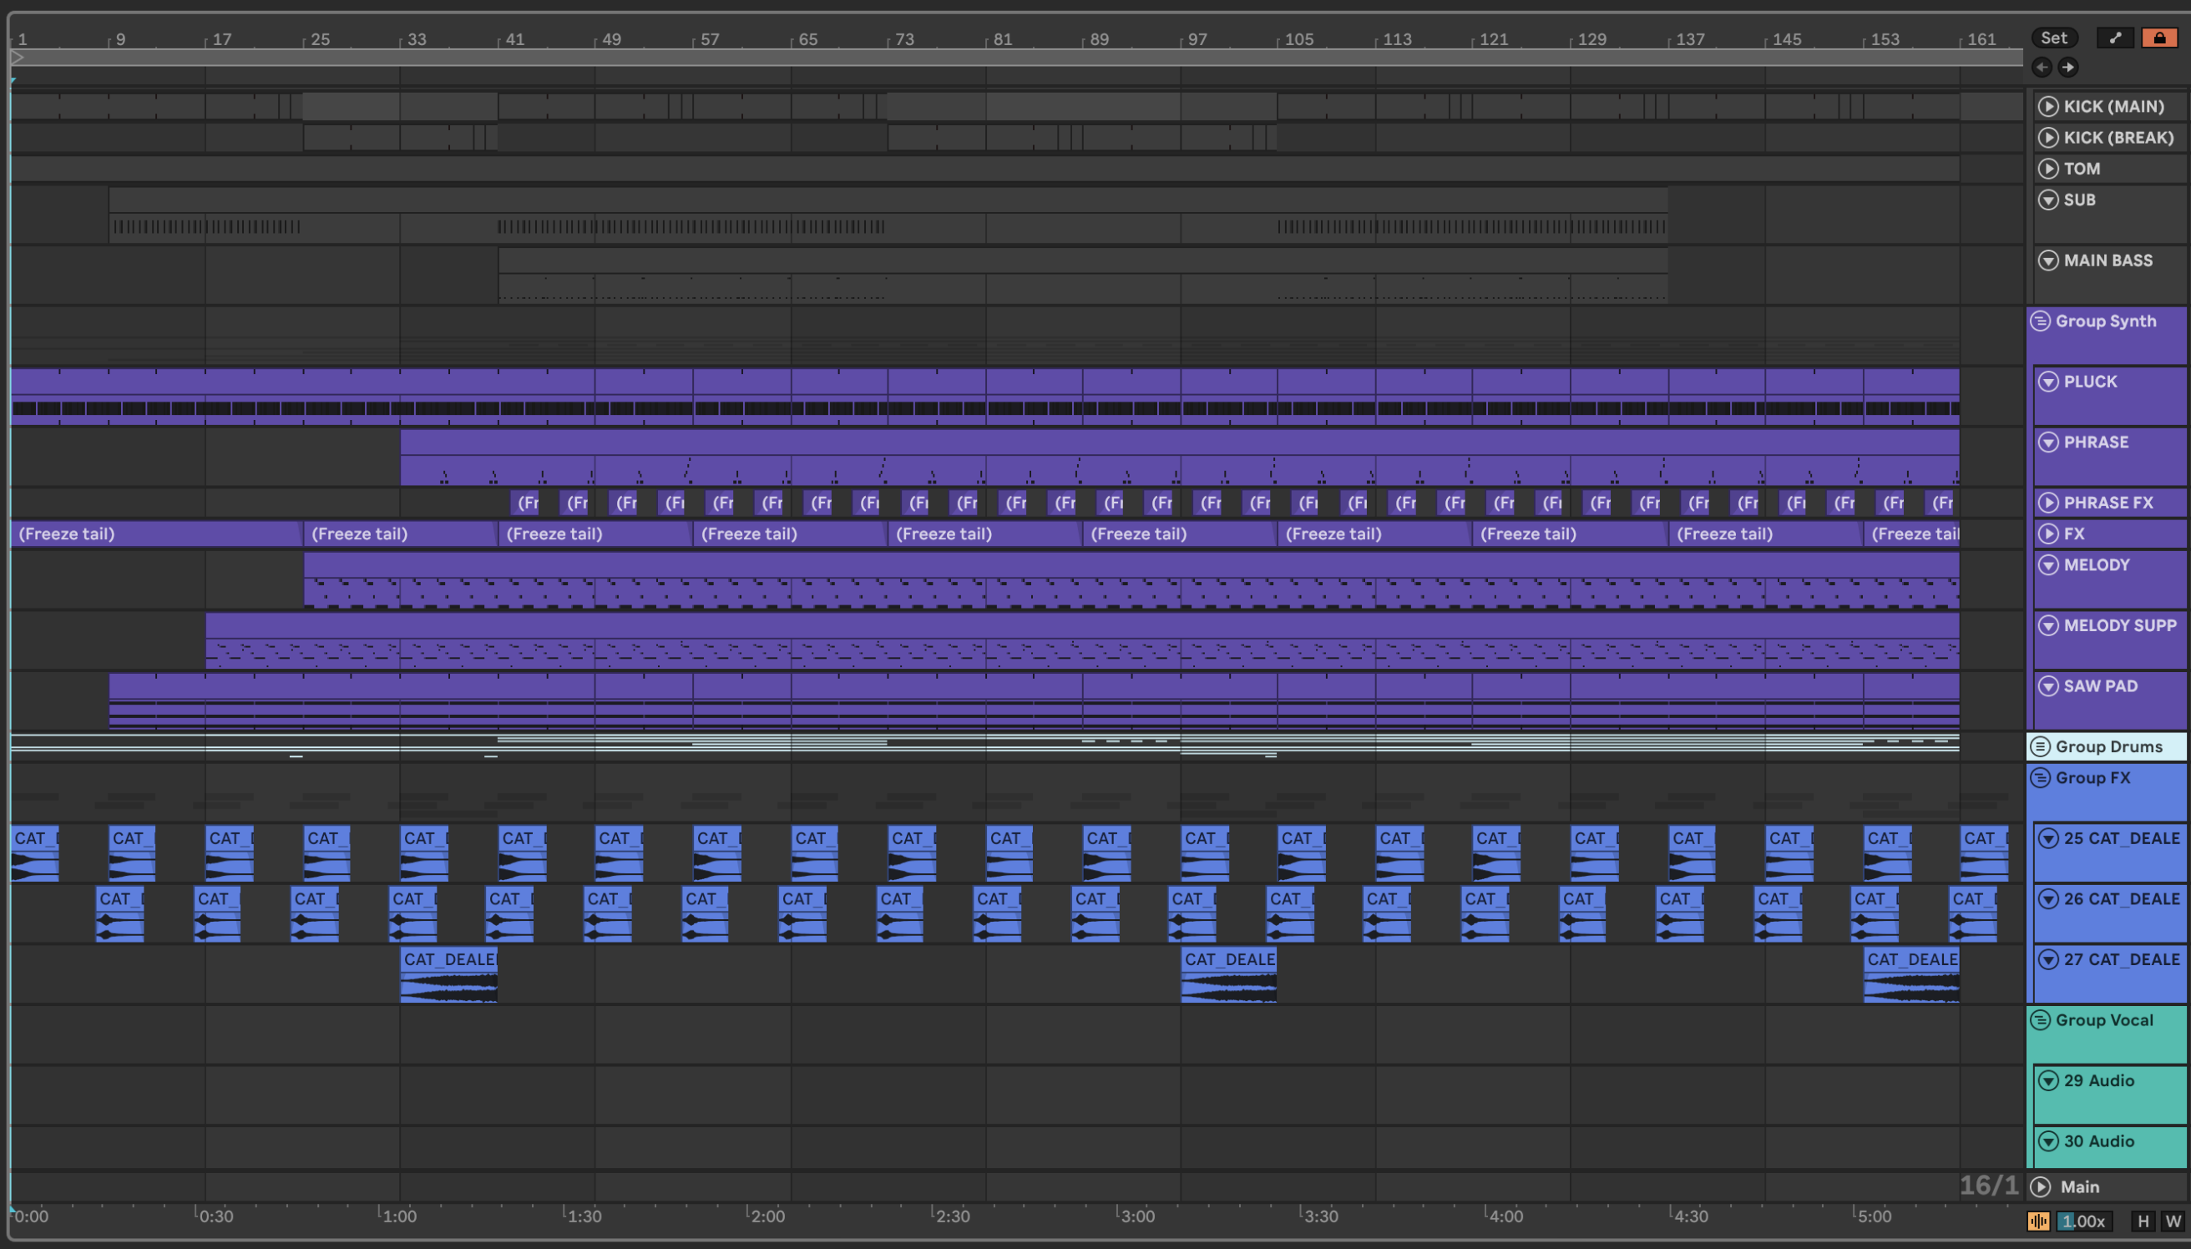Click bar 41 in the beat ruler
This screenshot has height=1249, width=2191.
point(514,39)
